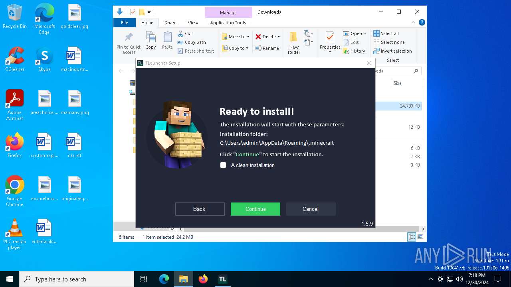Click the Edit command in ribbon
Image resolution: width=511 pixels, height=287 pixels.
351,42
